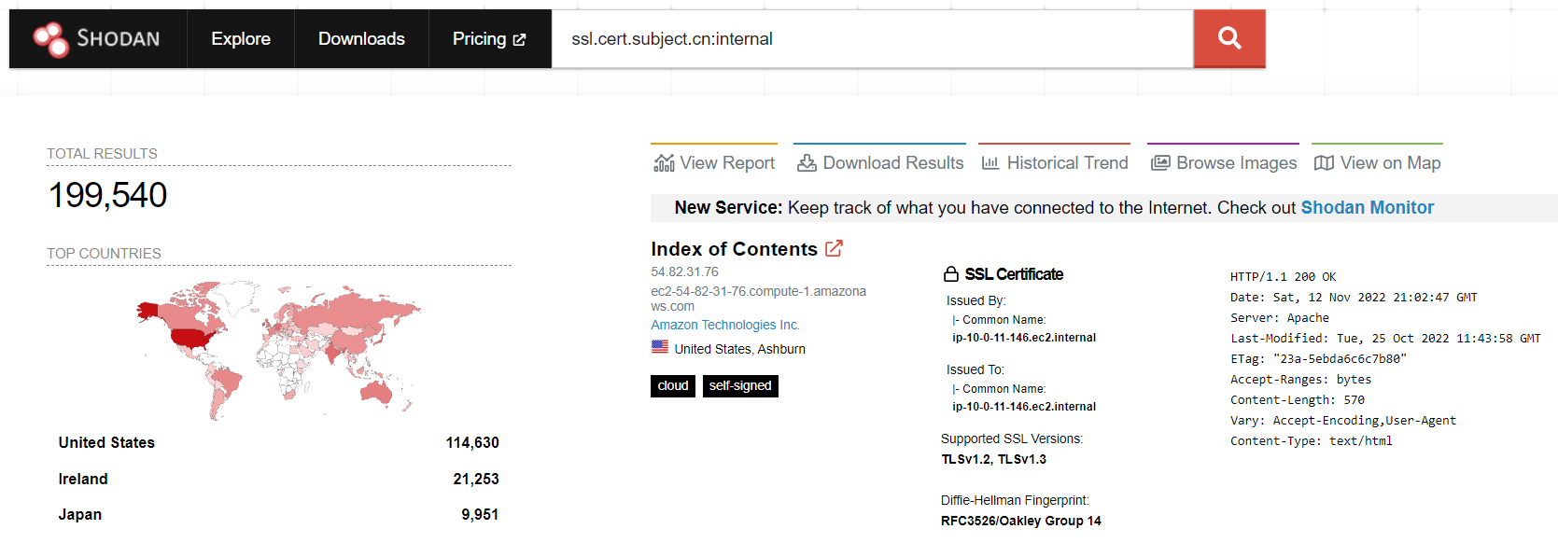Viewport: 1558px width, 543px height.
Task: Click the SSL Certificate heading
Action: click(1014, 274)
